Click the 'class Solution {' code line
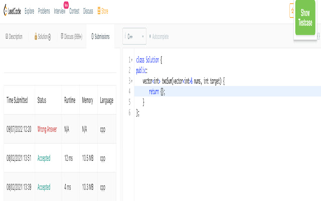 [149, 60]
